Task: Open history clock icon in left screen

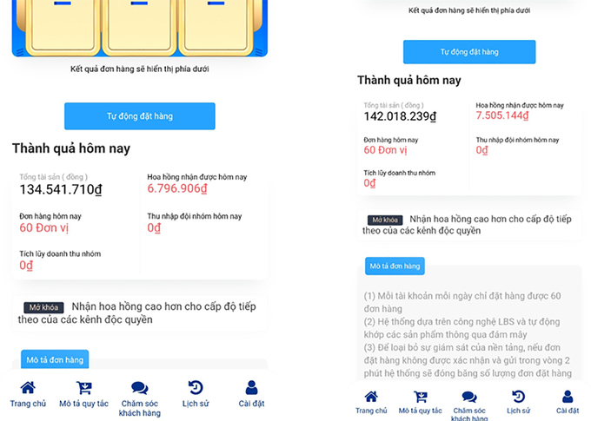Action: 196,387
